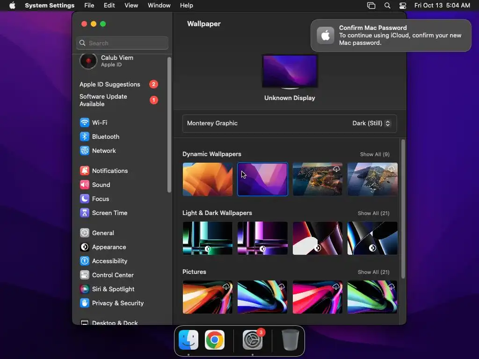Select Screen Time hourglass icon
The width and height of the screenshot is (479, 359).
(84, 213)
